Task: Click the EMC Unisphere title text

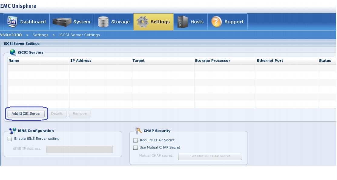Action: (18, 6)
